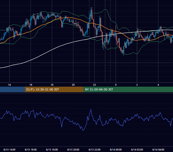
Task: Click the upper time axis label 20
Action: [73, 85]
